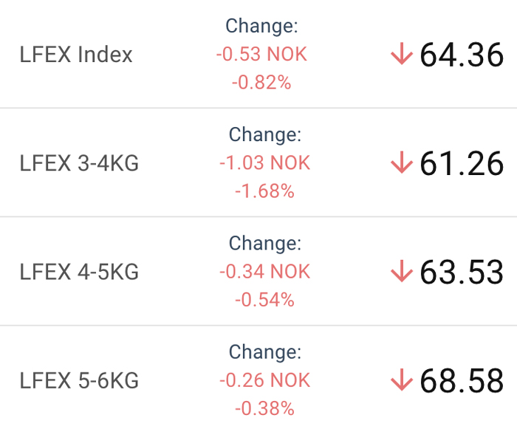Click the 64.36 index price
This screenshot has width=517, height=432.
point(462,55)
